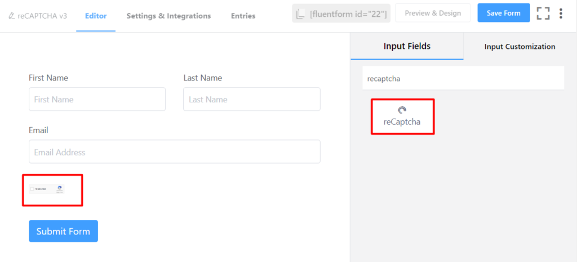Click the Email field label
Image resolution: width=577 pixels, height=262 pixels.
click(38, 130)
